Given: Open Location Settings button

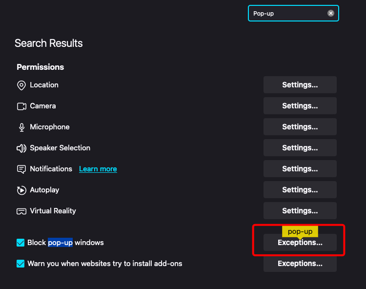Looking at the screenshot, I should (x=300, y=85).
